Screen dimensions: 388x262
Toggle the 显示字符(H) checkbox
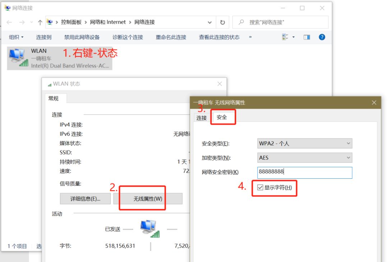260,188
